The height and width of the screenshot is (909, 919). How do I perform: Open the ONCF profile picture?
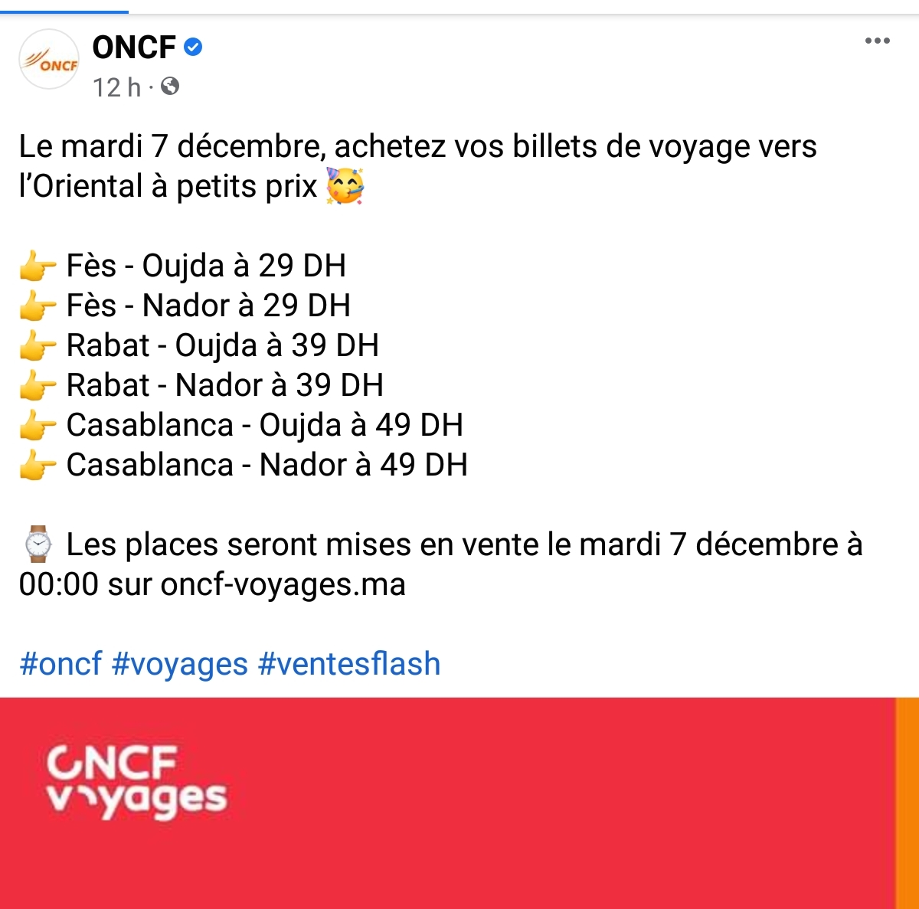49,60
